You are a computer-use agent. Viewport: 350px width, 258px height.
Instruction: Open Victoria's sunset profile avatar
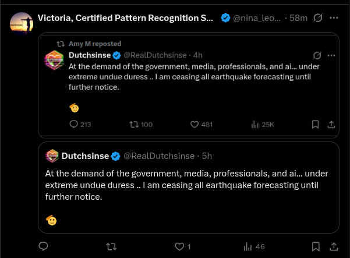(22, 24)
